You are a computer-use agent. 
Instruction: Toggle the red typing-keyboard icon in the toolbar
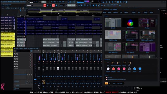(x=45, y=5)
